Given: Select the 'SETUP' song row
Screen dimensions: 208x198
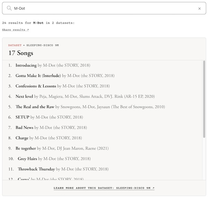Looking at the screenshot, I should tap(46, 117).
